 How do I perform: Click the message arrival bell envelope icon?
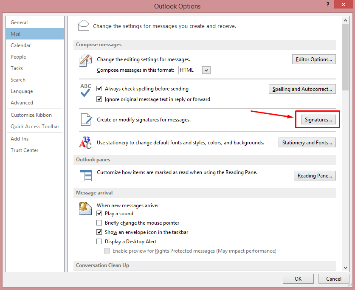[85, 208]
